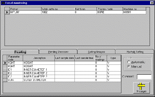Click the Work order no column header
Image resolution: width=155 pixels, height=97 pixels.
point(58,9)
